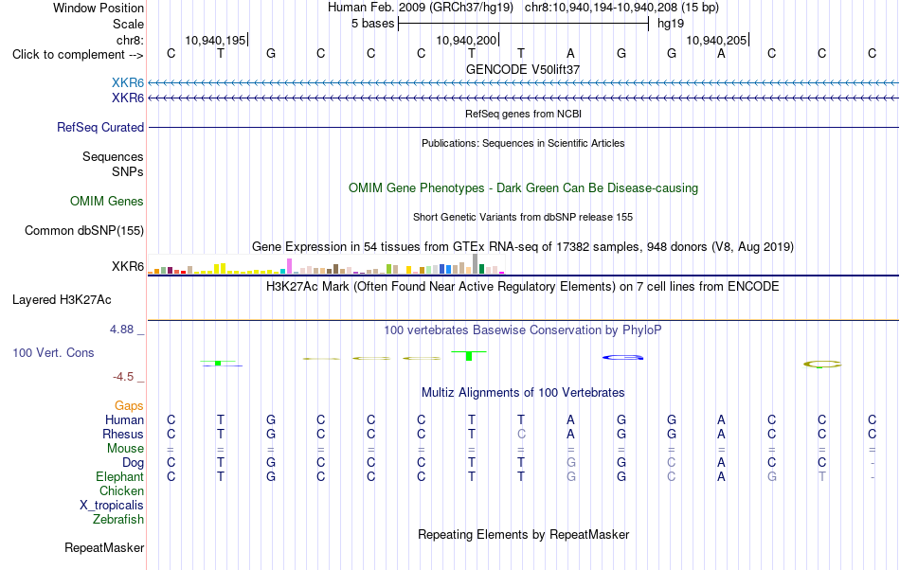900x570 pixels.
Task: Open the OMIM Genes track label
Action: click(x=106, y=202)
